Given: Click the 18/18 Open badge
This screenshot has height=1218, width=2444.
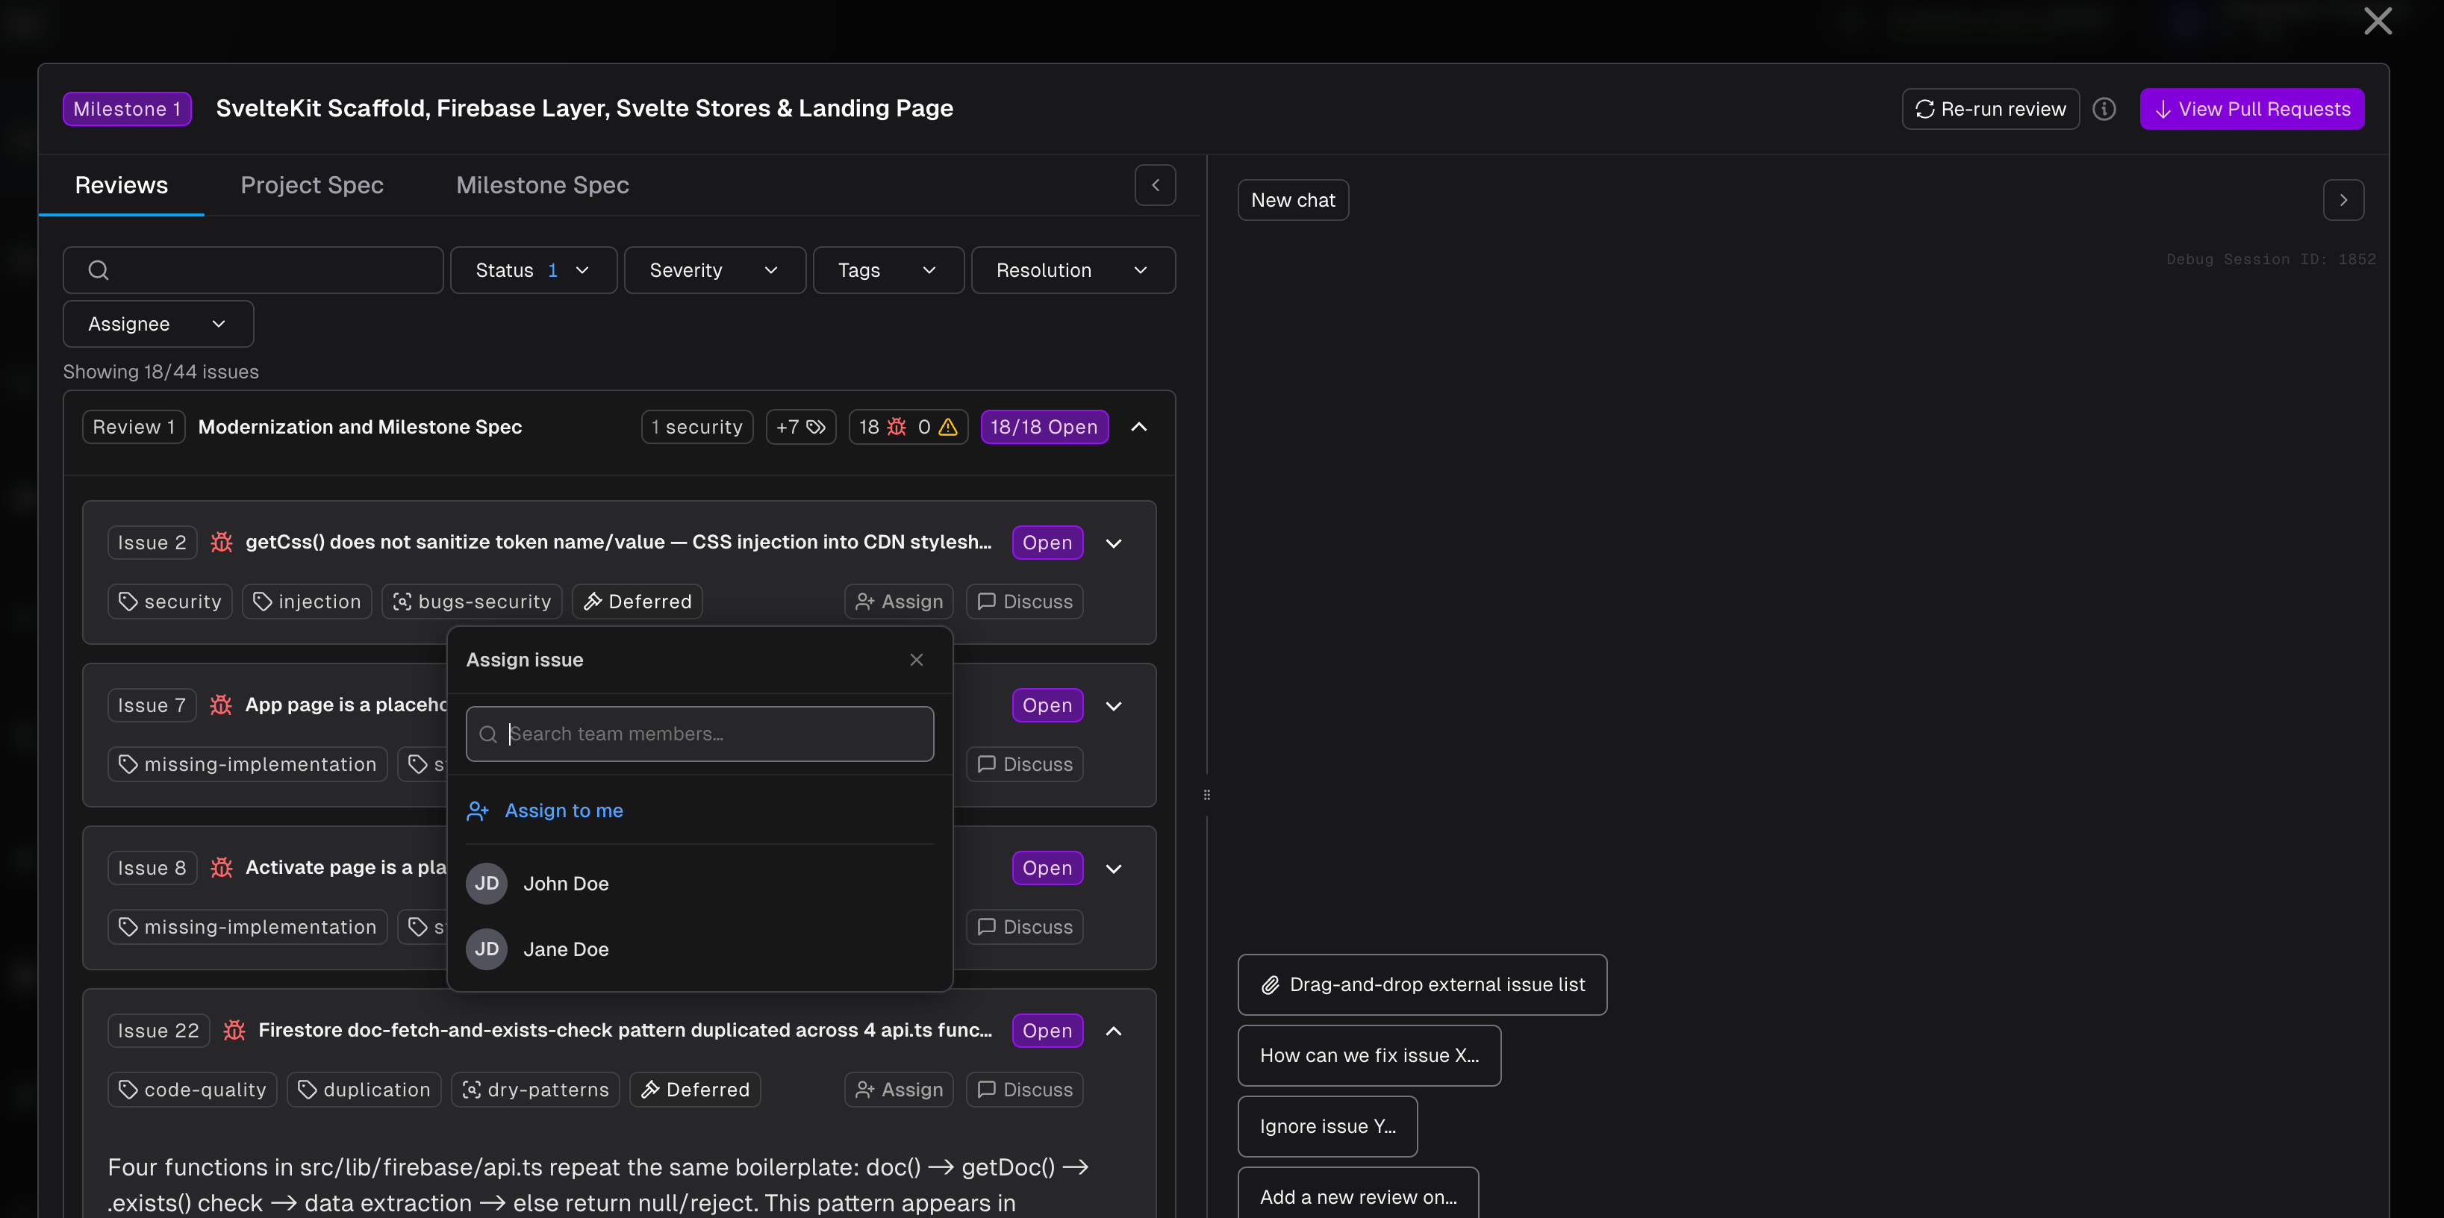Looking at the screenshot, I should coord(1044,427).
